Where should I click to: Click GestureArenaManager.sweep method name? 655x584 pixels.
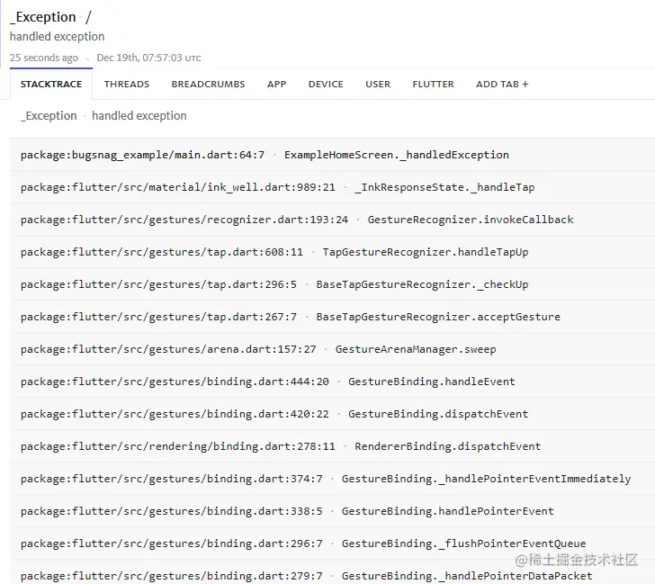[x=416, y=349]
